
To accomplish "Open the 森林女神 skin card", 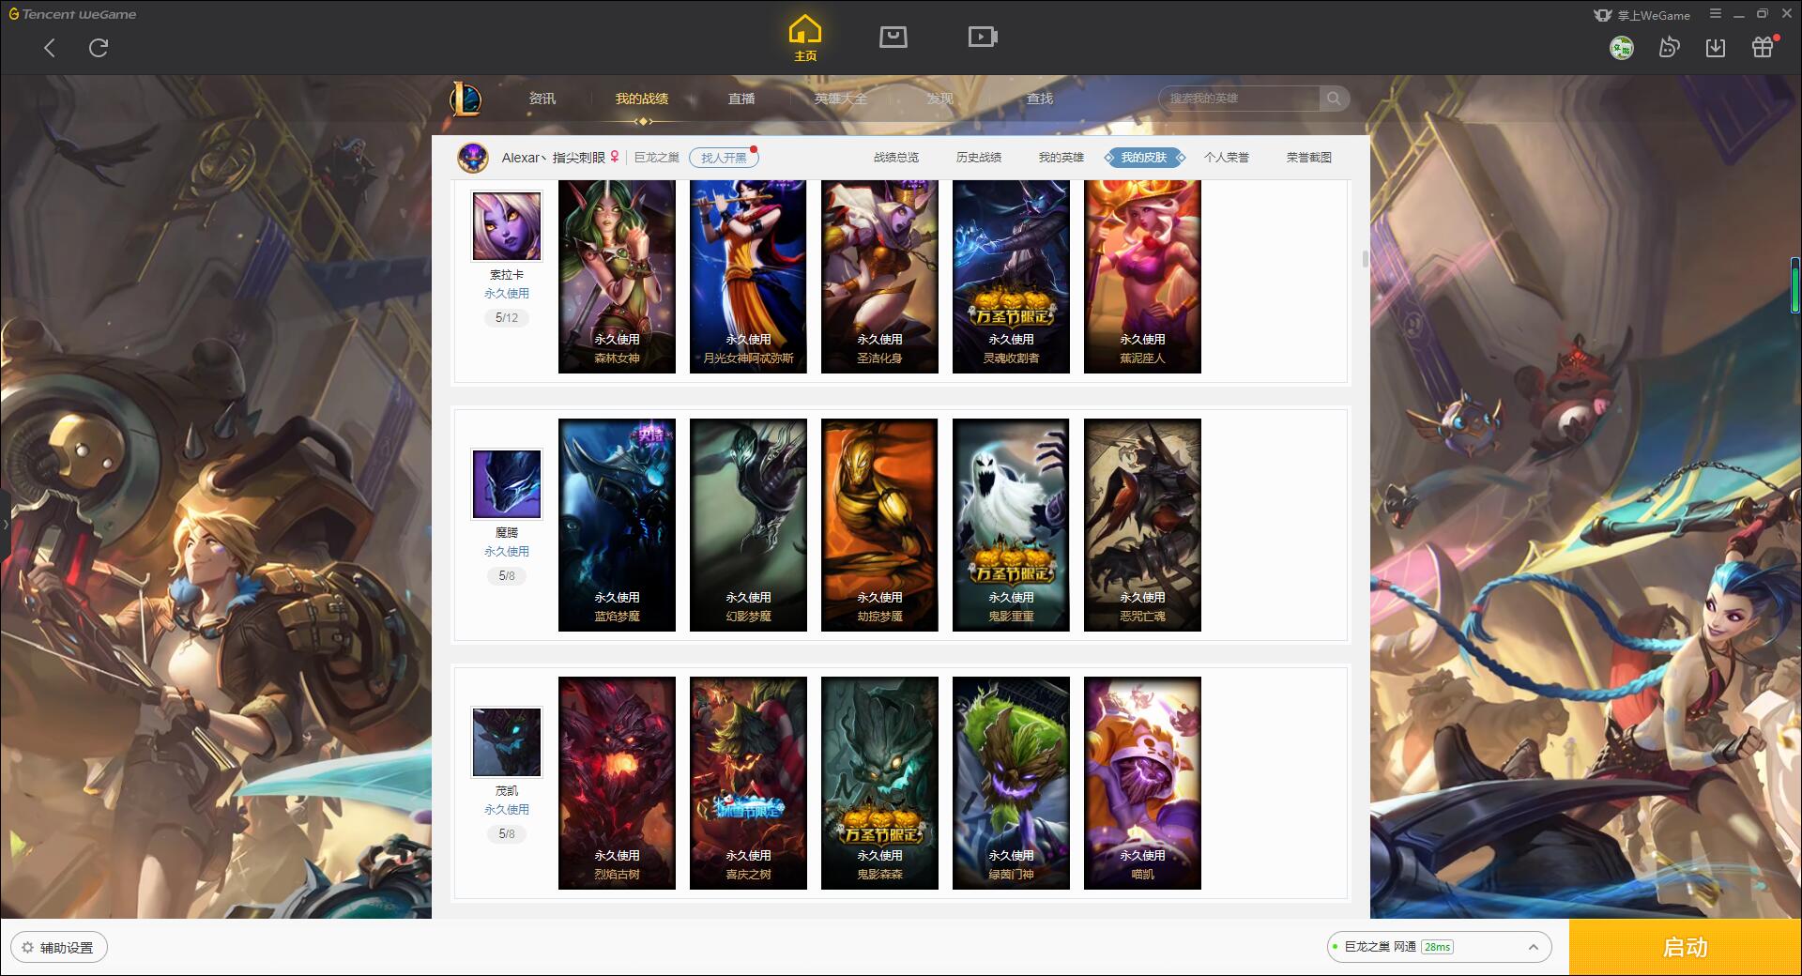I will pyautogui.click(x=617, y=277).
